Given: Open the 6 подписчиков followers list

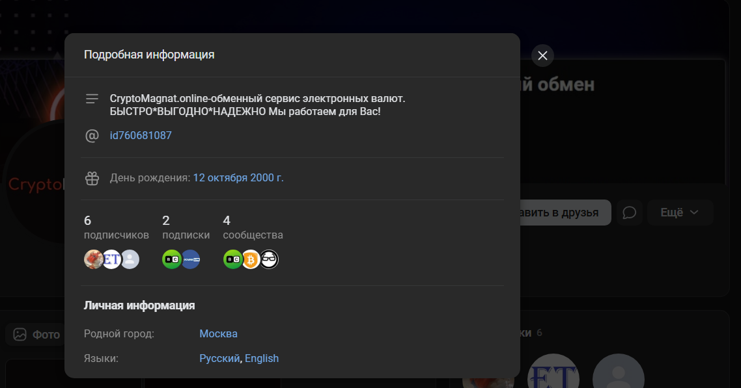Looking at the screenshot, I should (117, 227).
